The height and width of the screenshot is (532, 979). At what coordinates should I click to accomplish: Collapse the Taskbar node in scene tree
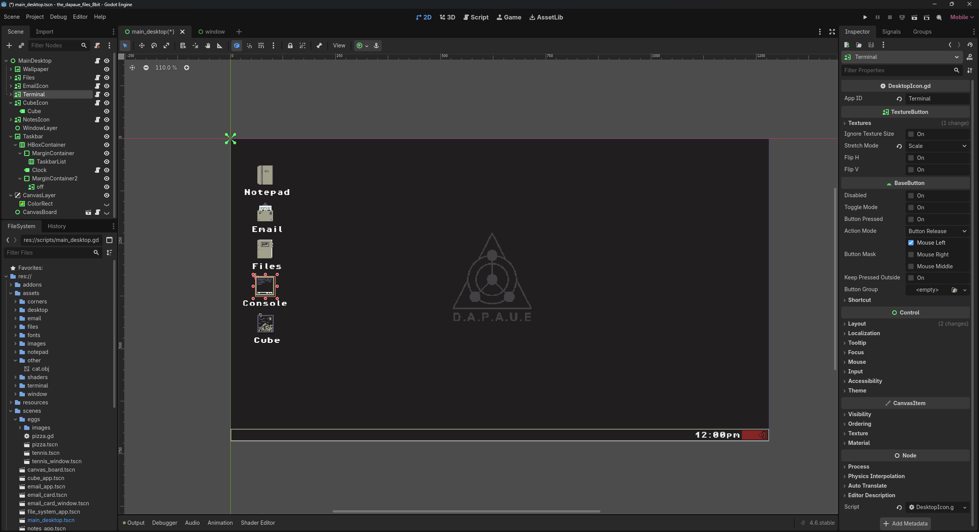click(x=11, y=136)
